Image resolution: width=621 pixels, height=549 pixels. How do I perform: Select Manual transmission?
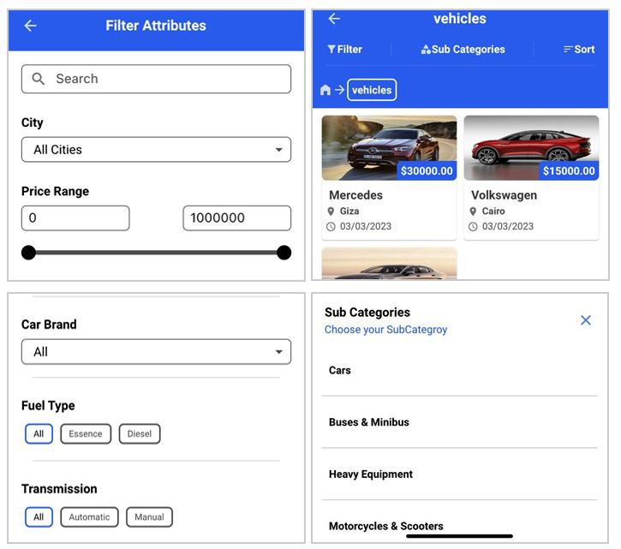point(149,517)
